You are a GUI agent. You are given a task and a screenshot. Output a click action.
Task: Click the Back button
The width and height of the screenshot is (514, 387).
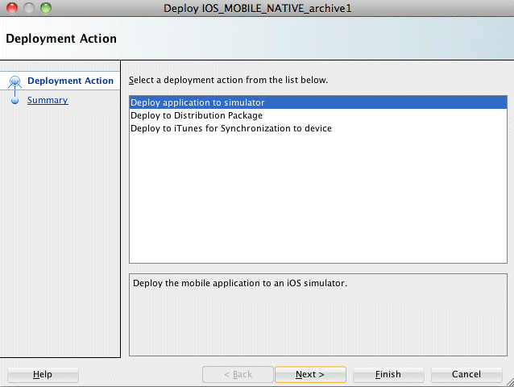click(238, 374)
